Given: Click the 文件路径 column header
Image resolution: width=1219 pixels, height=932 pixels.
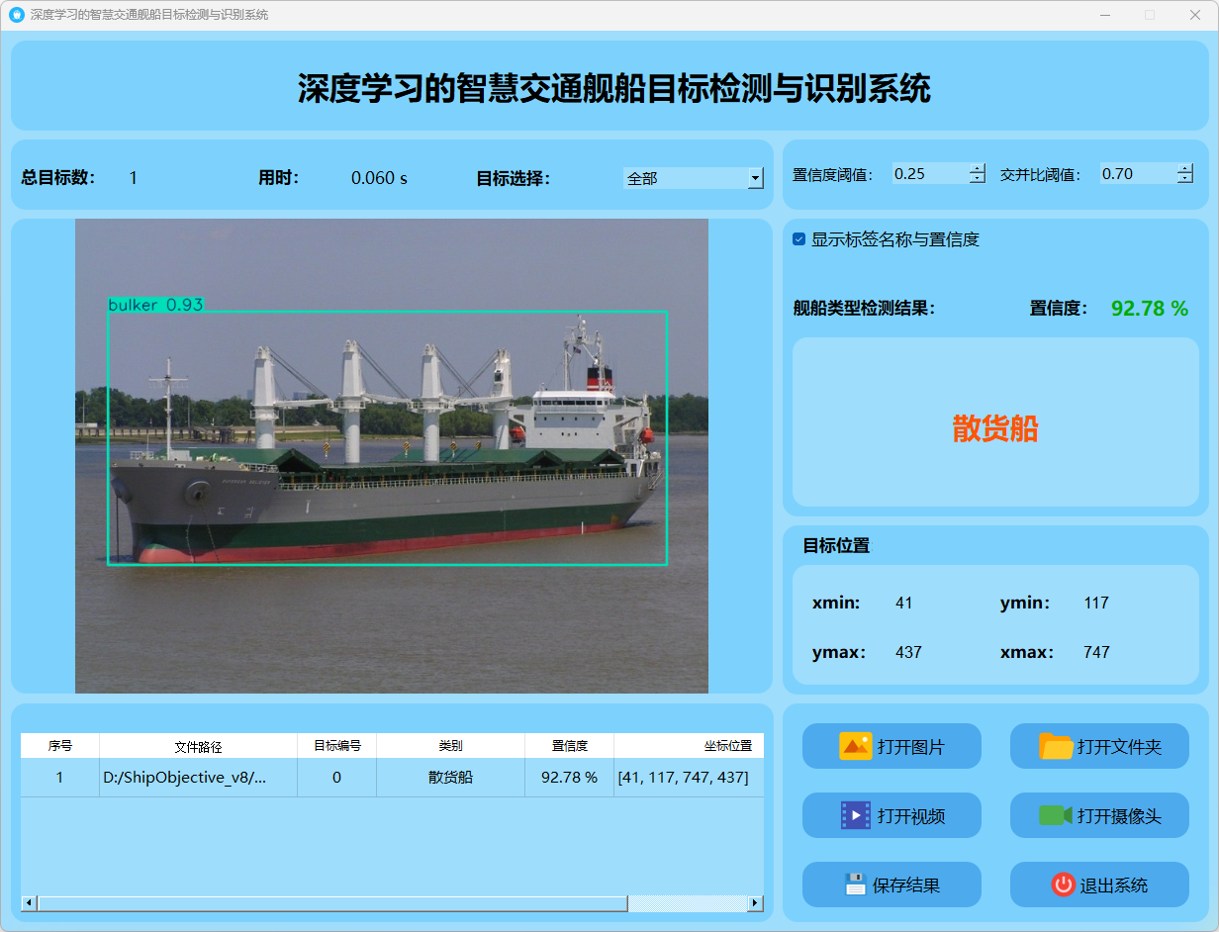Looking at the screenshot, I should click(198, 746).
